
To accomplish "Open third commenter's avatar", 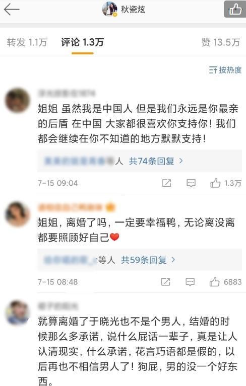I will click(x=18, y=313).
